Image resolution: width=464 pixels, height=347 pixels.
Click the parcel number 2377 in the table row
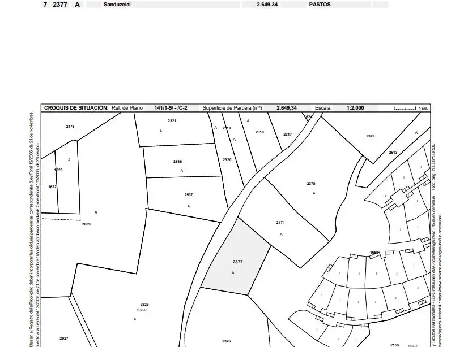point(60,5)
